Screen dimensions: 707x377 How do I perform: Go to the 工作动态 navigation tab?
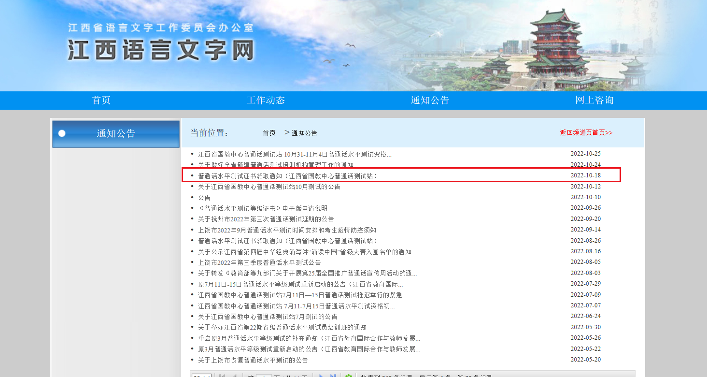[266, 100]
